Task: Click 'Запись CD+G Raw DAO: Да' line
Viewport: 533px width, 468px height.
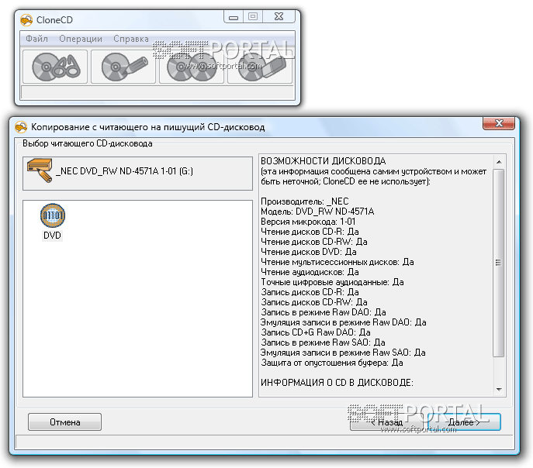Action: pyautogui.click(x=316, y=332)
